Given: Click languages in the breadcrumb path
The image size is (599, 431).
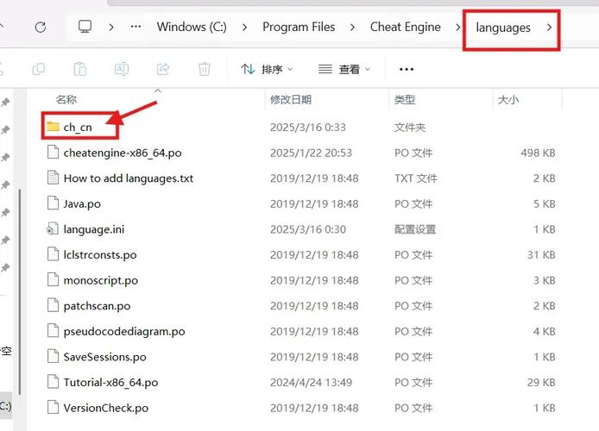Looking at the screenshot, I should click(503, 28).
